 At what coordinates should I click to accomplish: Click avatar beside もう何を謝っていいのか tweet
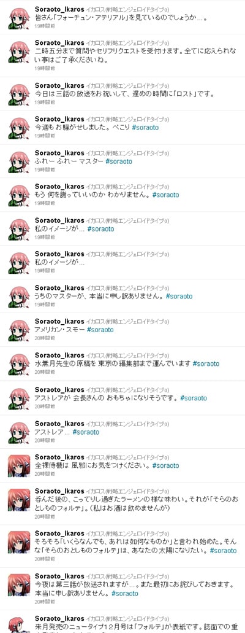click(19, 195)
